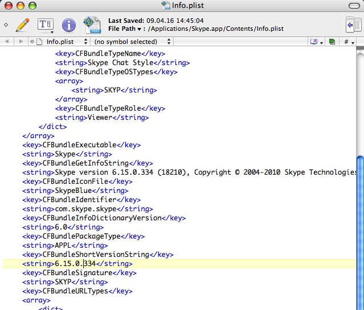Screen dimensions: 364x310
Task: Go back with left navigation arrow
Action: [7, 42]
